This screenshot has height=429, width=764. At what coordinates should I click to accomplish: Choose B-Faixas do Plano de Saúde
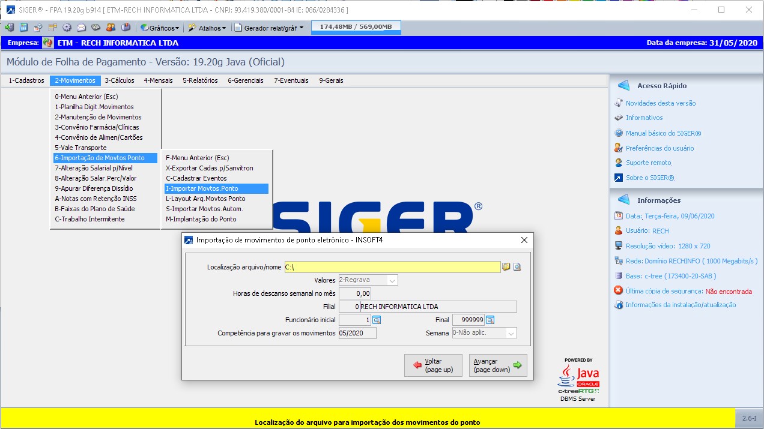pos(106,209)
